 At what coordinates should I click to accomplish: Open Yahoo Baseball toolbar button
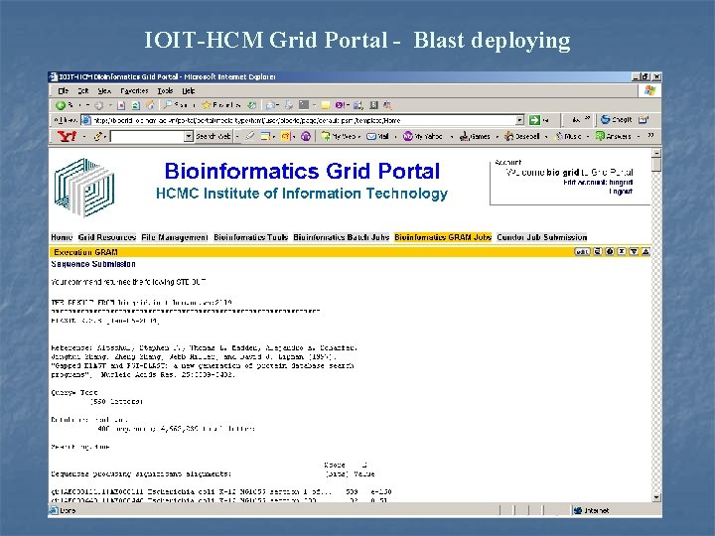521,136
